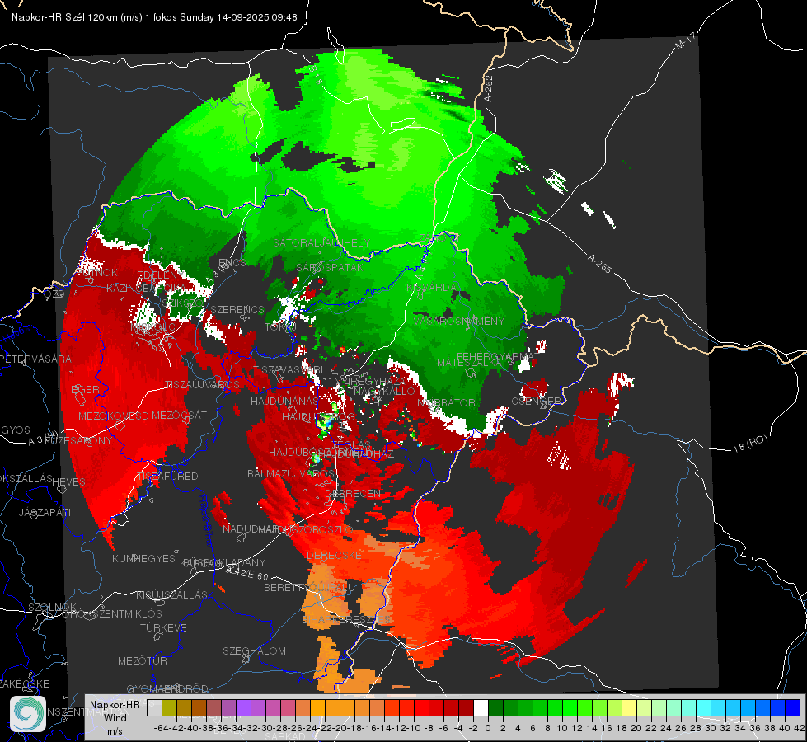
Task: Click the KUNHEGYES label
Action: click(x=143, y=558)
